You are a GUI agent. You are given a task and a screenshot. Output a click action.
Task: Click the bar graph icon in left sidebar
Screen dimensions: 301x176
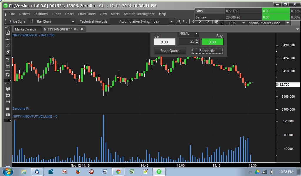(7, 45)
